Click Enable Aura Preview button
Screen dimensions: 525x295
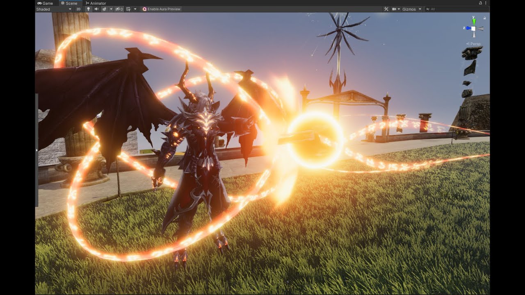pos(162,9)
